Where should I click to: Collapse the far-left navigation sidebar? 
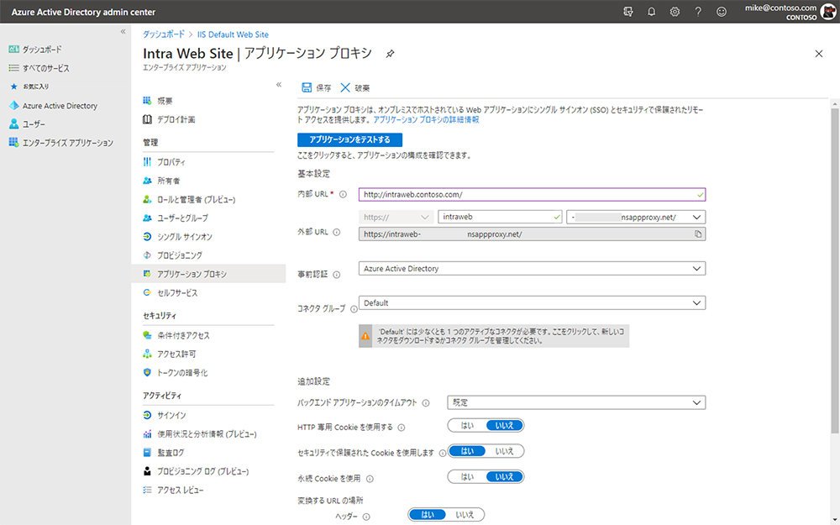(x=123, y=32)
